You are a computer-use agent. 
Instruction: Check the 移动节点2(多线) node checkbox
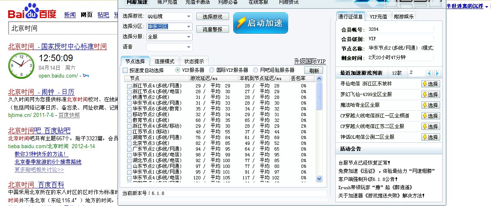click(x=129, y=115)
